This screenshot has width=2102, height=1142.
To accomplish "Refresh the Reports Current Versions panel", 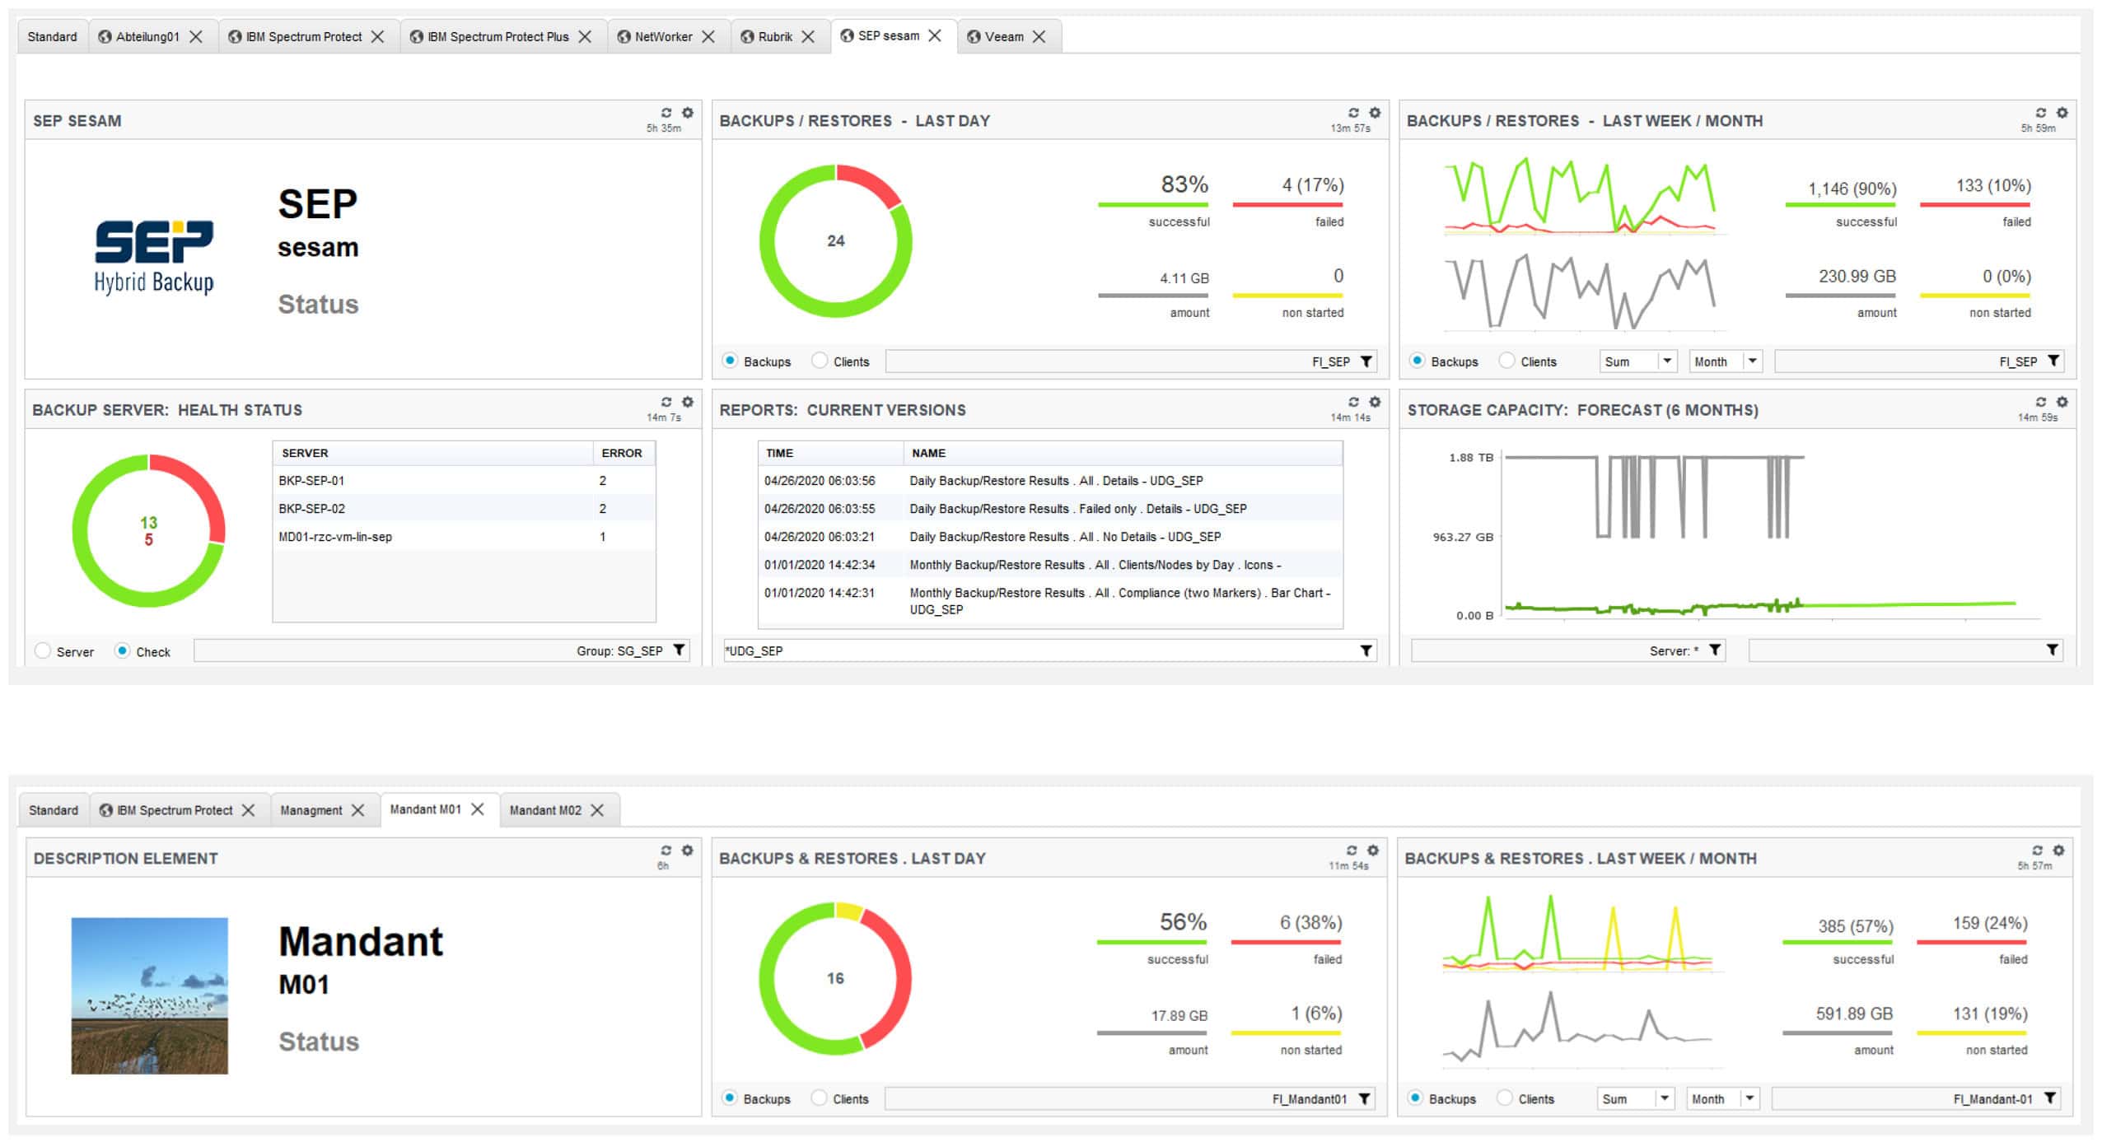I will [1353, 402].
